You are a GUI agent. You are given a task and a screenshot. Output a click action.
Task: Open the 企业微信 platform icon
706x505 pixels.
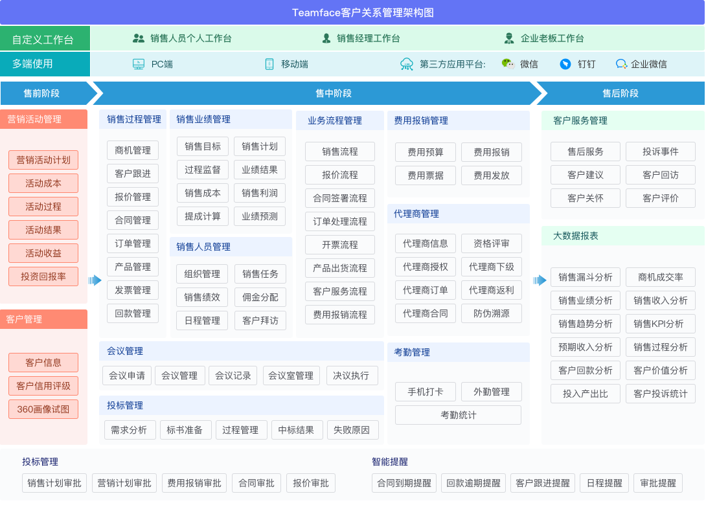[621, 64]
